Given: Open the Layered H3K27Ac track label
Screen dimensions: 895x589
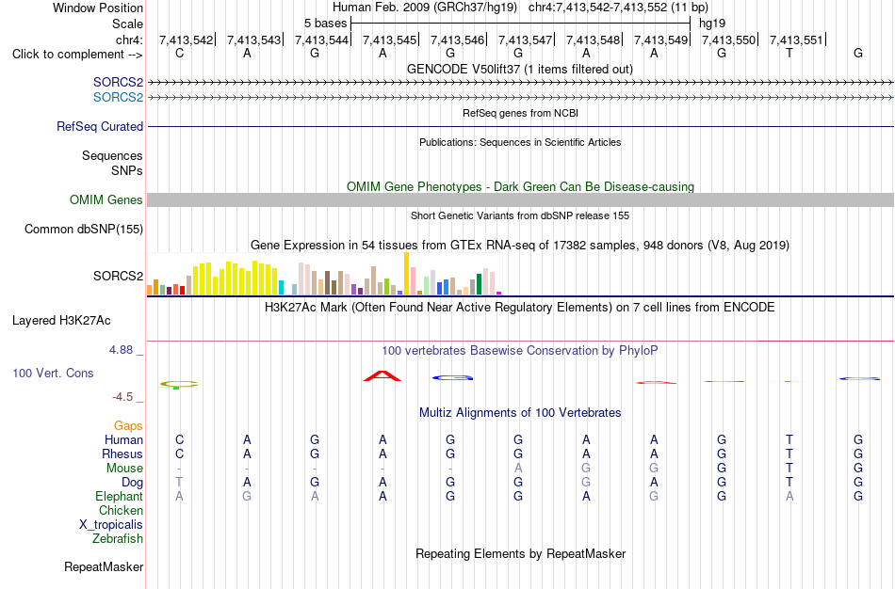Looking at the screenshot, I should pos(61,321).
